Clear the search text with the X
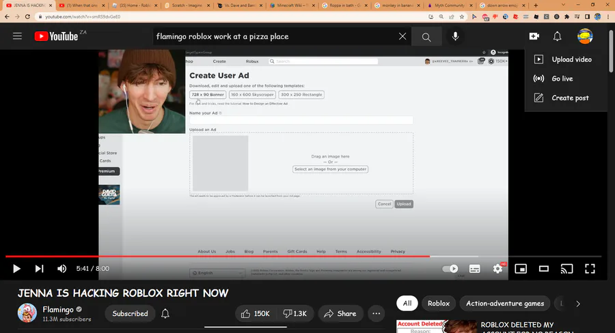 pyautogui.click(x=402, y=36)
